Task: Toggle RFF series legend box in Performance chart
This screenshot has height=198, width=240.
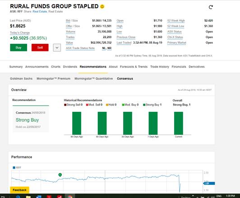Action: 14,167
